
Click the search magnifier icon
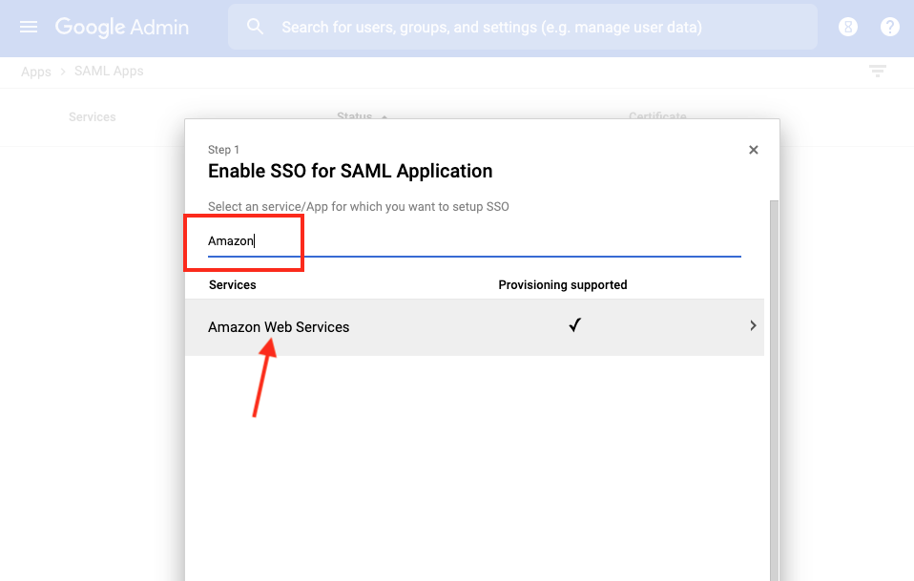(255, 27)
